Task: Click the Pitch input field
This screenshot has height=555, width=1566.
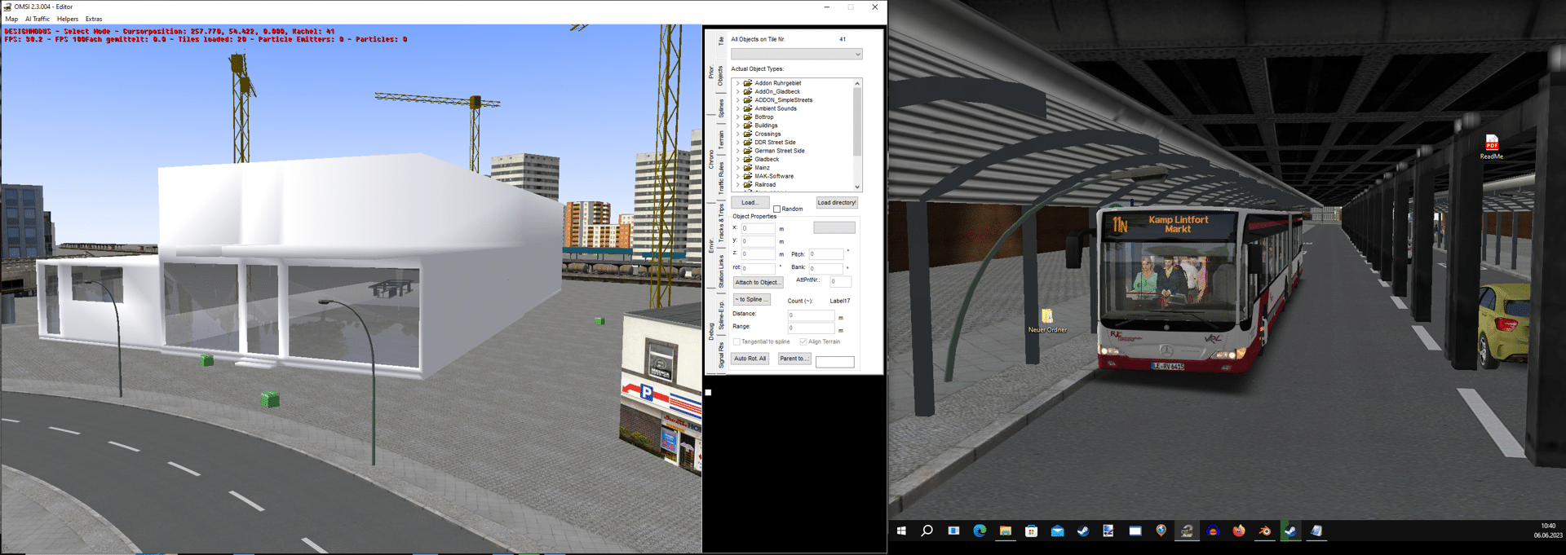Action: coord(826,254)
